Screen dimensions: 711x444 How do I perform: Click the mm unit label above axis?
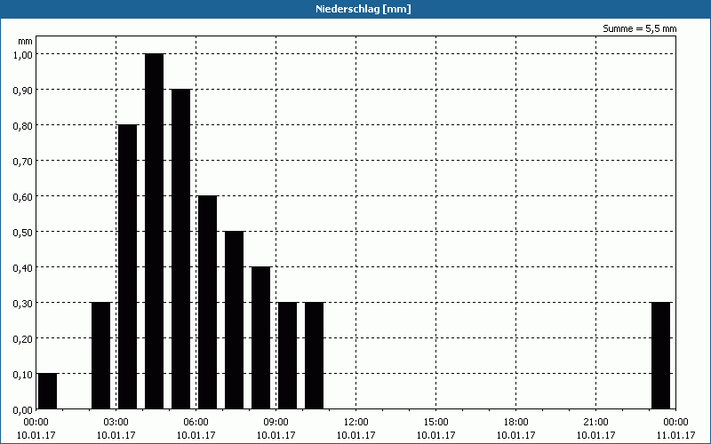(26, 41)
